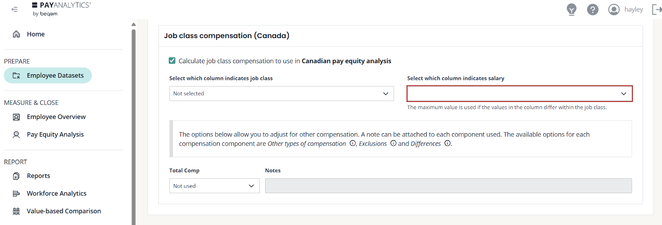The image size is (662, 225).
Task: Open the job class column dropdown
Action: 281,93
